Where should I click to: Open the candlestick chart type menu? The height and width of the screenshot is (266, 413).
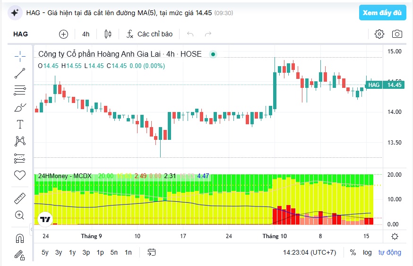108,34
